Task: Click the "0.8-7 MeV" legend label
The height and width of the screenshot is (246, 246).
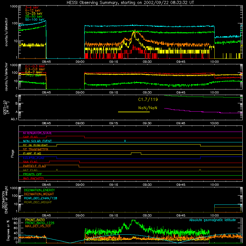Action: click(x=34, y=72)
